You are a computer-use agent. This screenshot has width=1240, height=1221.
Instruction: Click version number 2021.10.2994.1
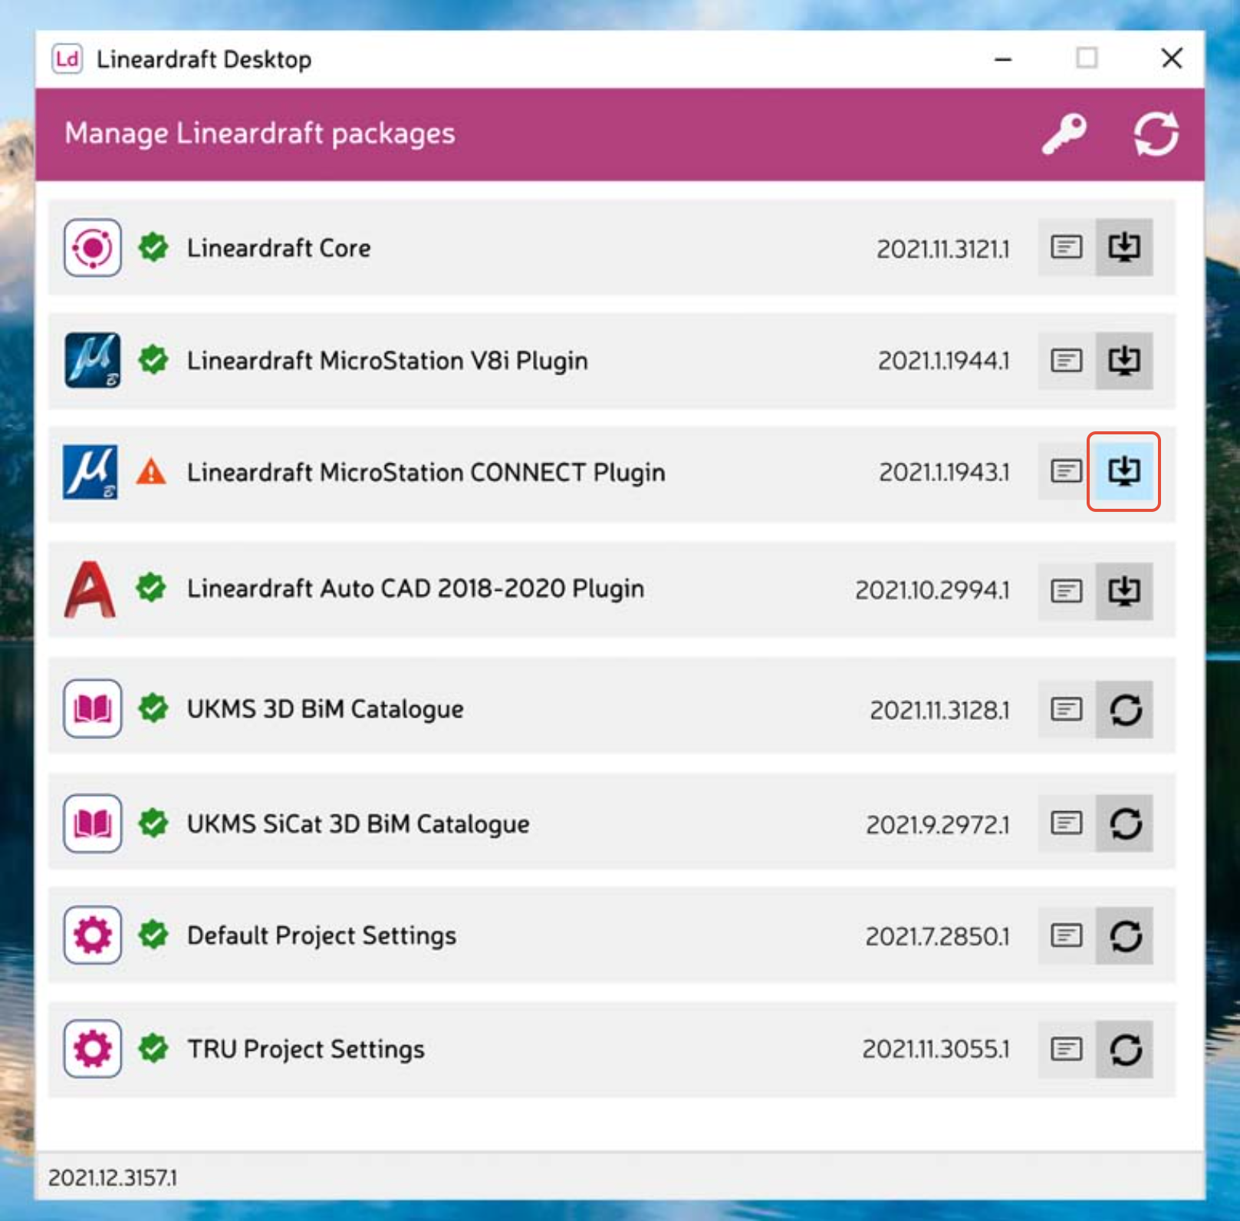(x=932, y=591)
